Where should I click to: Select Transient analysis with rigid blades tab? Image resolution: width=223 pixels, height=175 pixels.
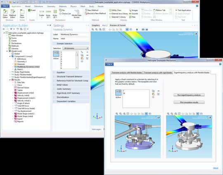pyautogui.click(x=158, y=73)
